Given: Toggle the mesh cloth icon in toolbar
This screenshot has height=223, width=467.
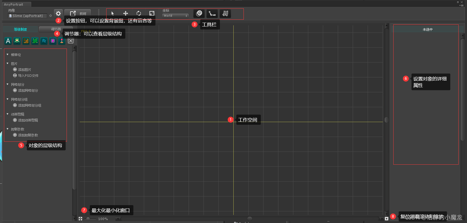Looking at the screenshot, I should [x=225, y=13].
